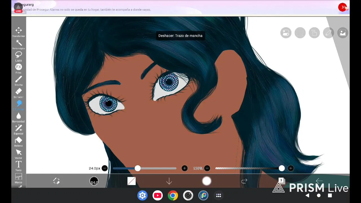Image resolution: width=361 pixels, height=203 pixels.
Task: Tap the down arrow to hide toolbar
Action: 169,181
